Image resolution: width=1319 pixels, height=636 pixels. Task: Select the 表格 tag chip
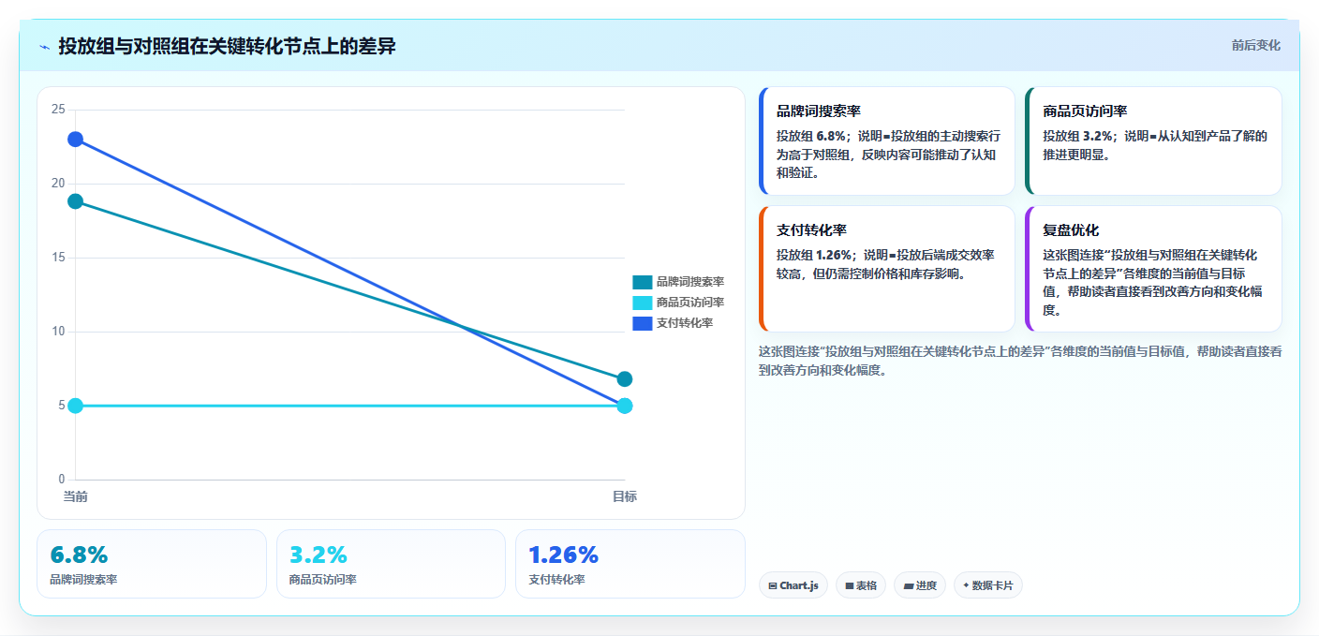(860, 585)
